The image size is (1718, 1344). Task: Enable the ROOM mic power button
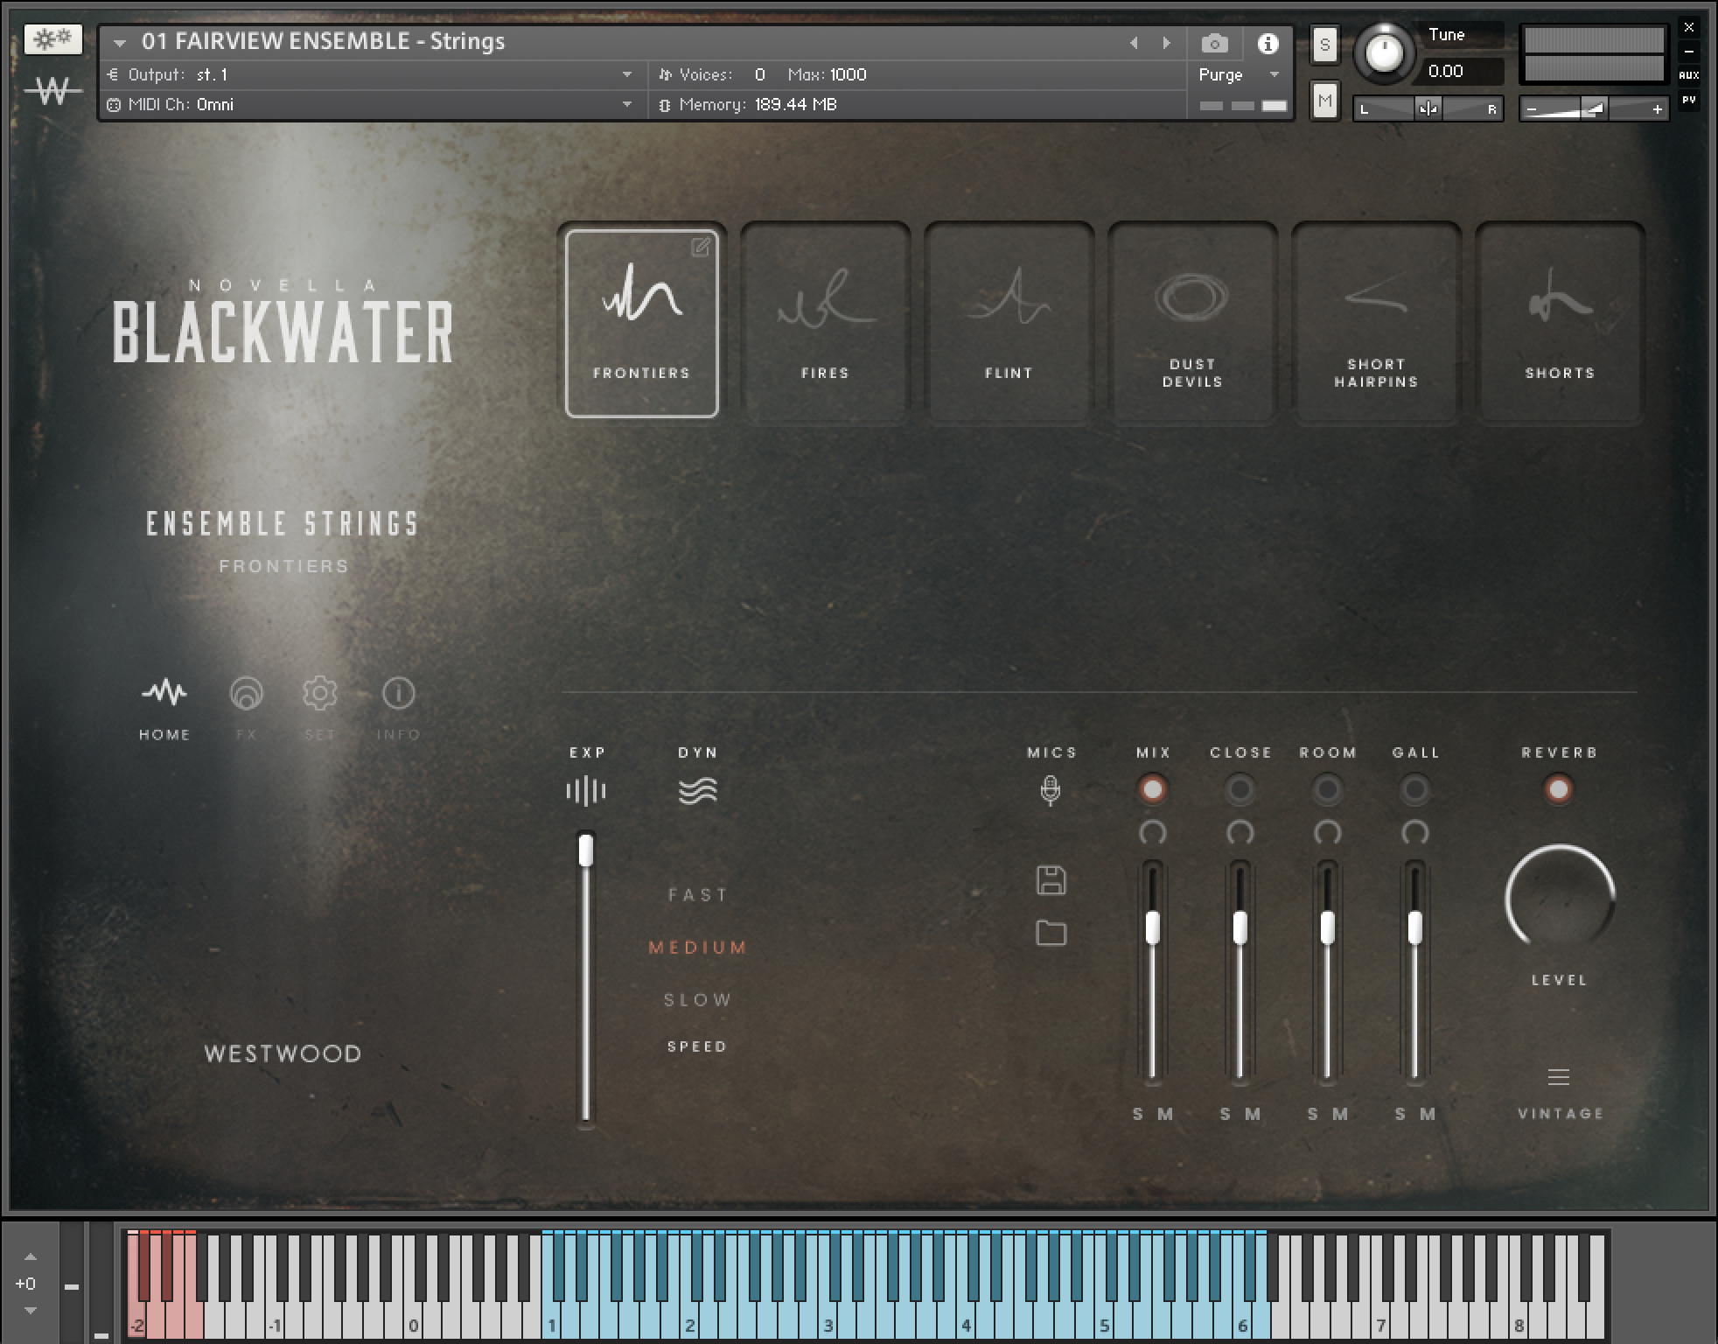tap(1327, 789)
